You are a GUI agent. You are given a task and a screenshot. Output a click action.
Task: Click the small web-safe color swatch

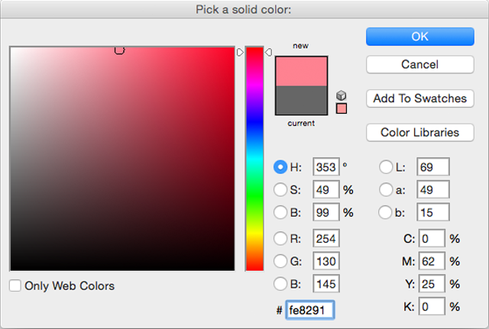(x=341, y=108)
